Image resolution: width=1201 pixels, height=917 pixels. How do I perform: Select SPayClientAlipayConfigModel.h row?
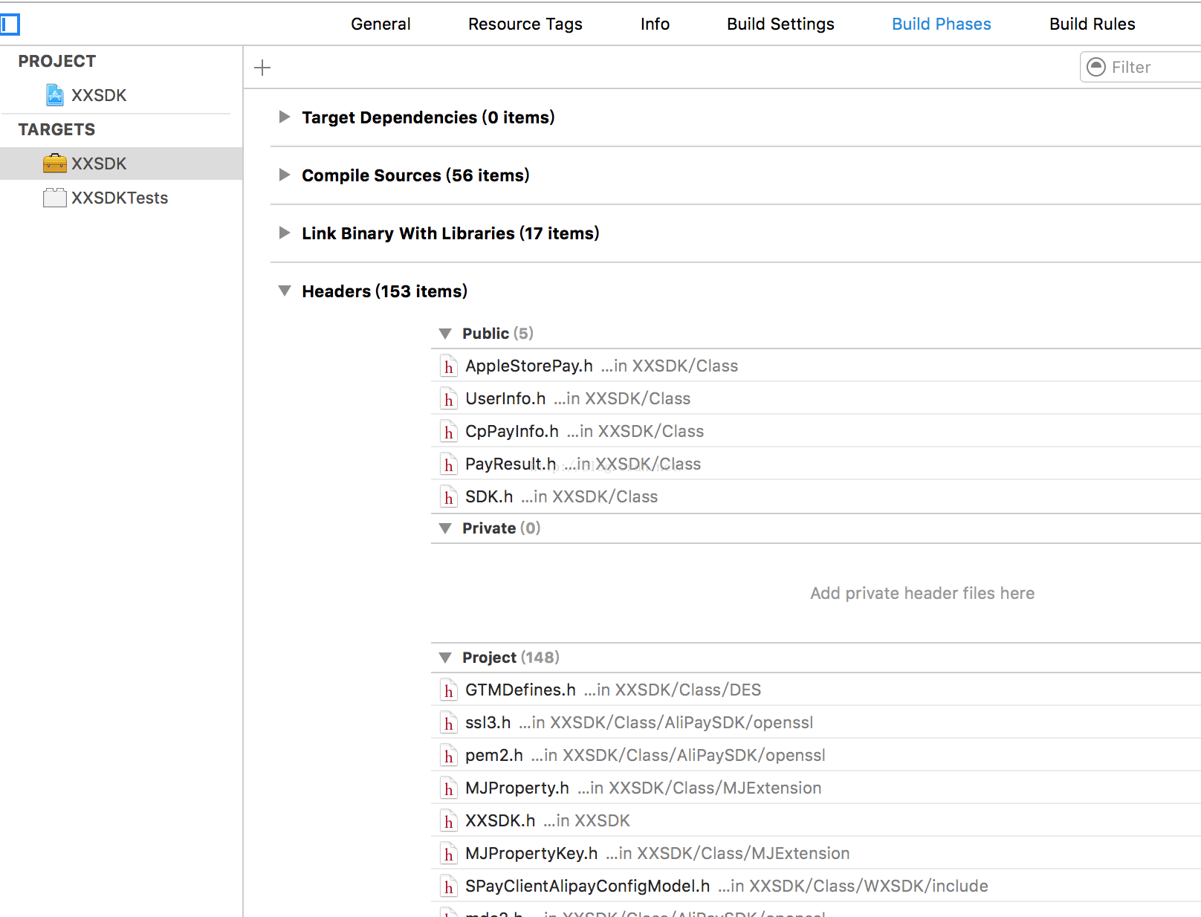point(816,886)
